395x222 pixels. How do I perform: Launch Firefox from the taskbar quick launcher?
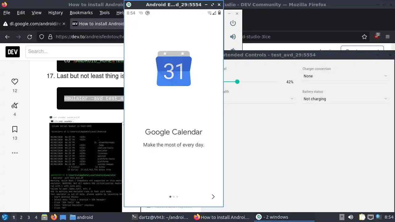coord(54,217)
